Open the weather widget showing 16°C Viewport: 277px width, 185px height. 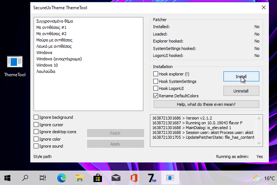264,178
